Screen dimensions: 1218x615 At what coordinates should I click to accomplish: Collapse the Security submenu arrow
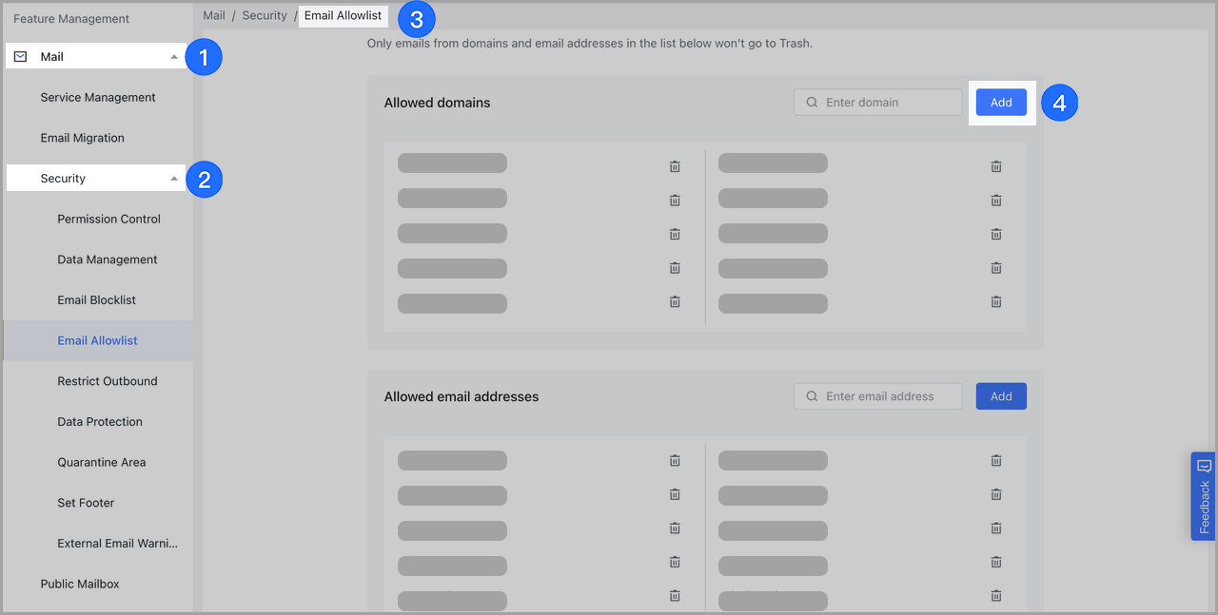(x=174, y=179)
